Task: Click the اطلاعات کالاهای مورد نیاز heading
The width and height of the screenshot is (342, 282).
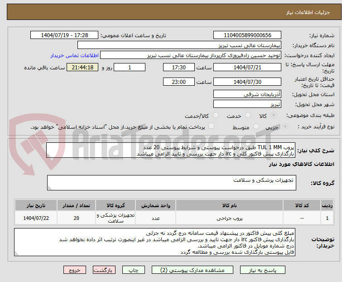Action: point(301,164)
